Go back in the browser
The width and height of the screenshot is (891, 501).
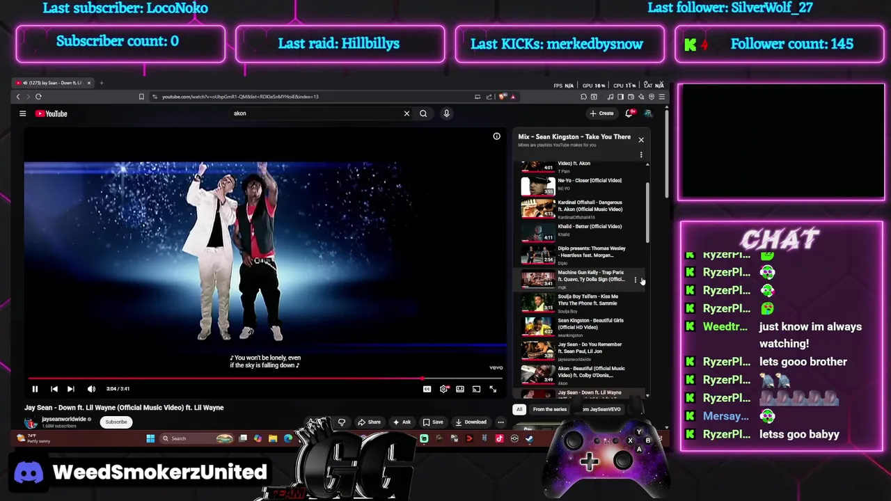tap(18, 97)
